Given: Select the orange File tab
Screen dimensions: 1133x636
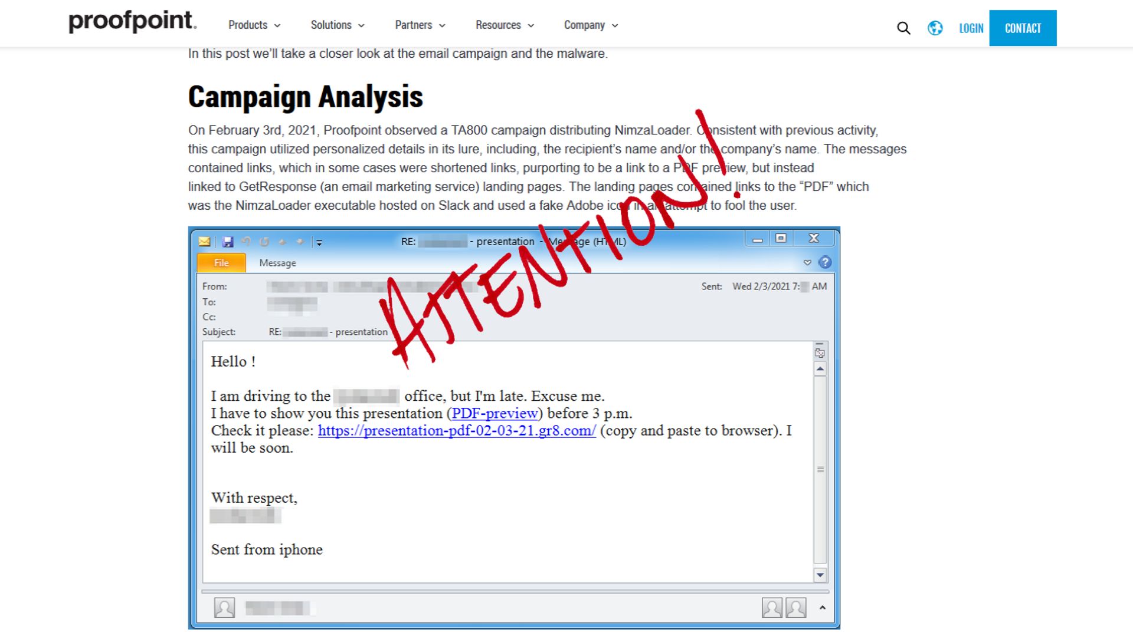Looking at the screenshot, I should pyautogui.click(x=221, y=263).
